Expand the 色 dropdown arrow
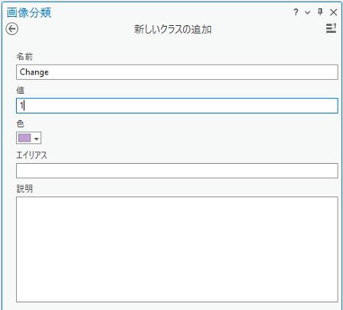 [x=37, y=139]
